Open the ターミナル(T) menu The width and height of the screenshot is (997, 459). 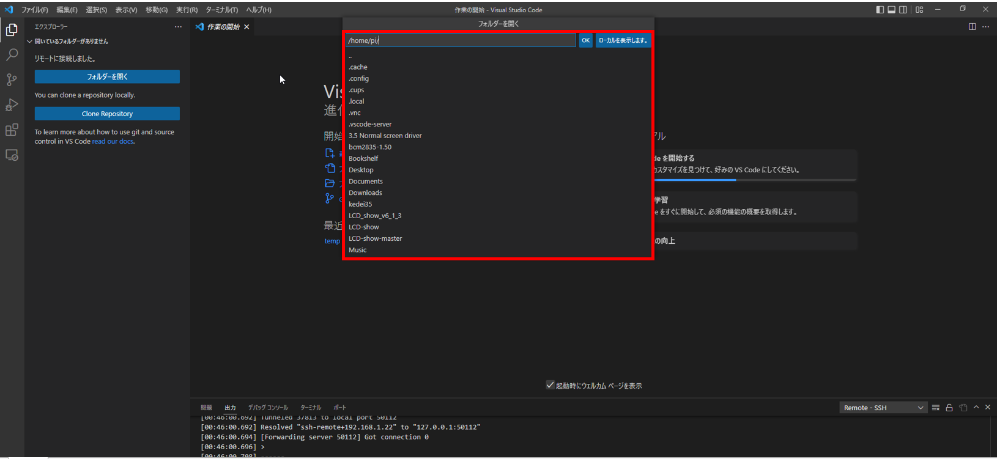(x=222, y=10)
